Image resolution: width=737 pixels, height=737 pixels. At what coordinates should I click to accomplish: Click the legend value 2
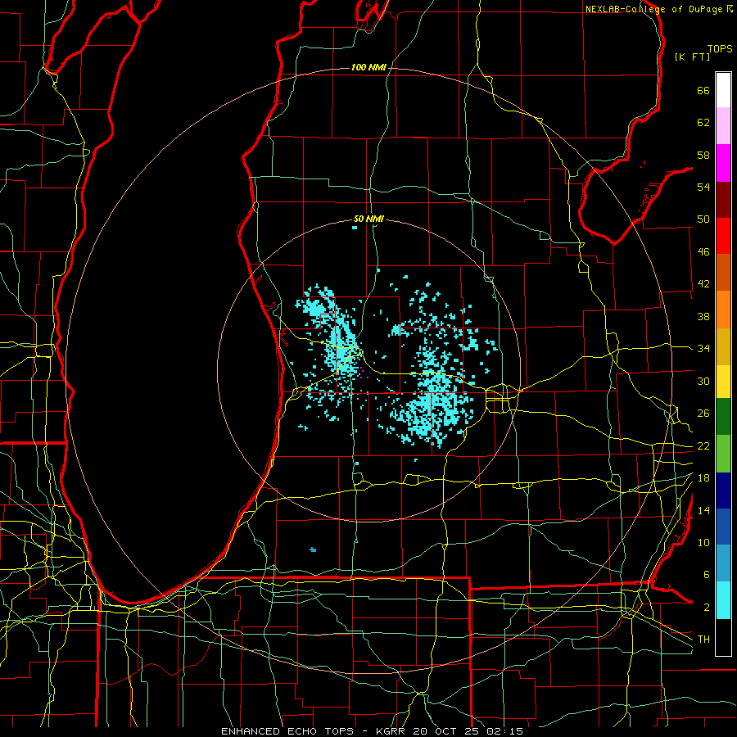[x=707, y=608]
